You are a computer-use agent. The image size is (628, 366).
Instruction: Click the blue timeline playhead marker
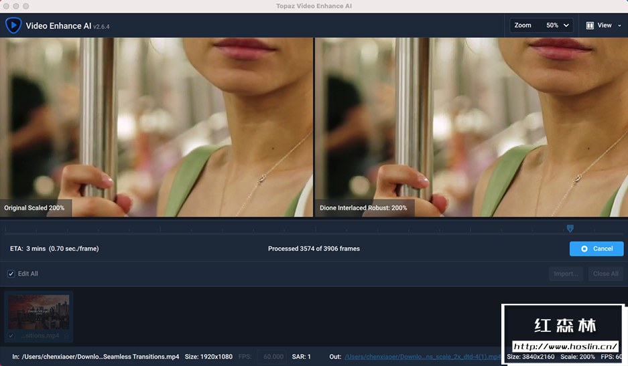570,228
